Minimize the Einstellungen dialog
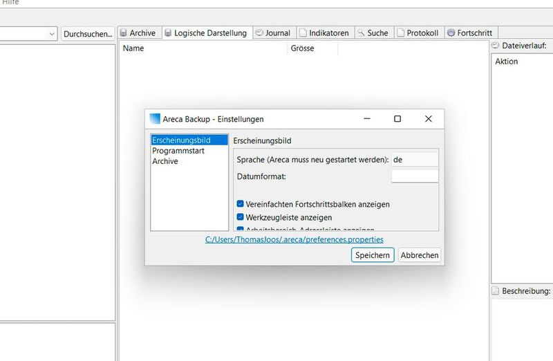 point(367,119)
